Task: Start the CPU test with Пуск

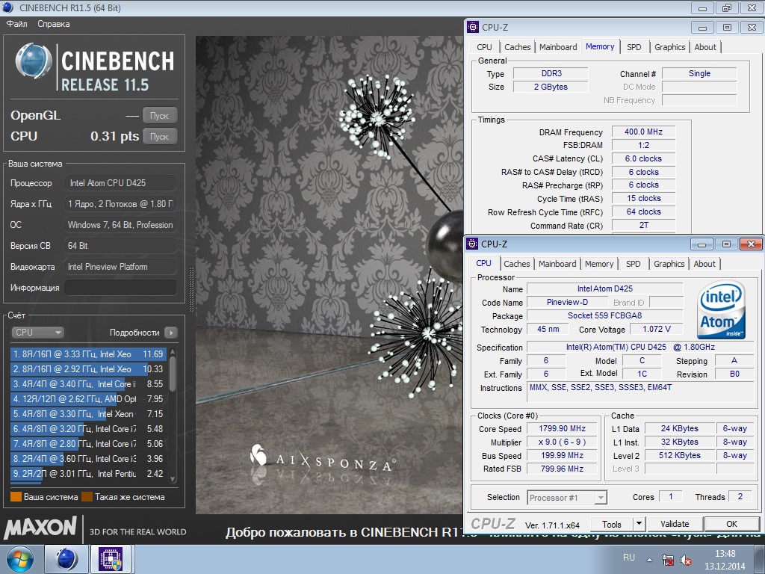Action: pyautogui.click(x=160, y=137)
